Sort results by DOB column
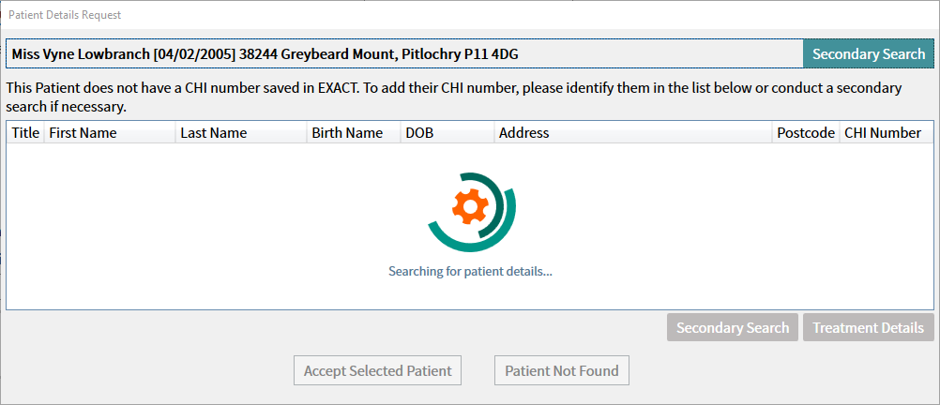Image resolution: width=940 pixels, height=405 pixels. point(447,133)
